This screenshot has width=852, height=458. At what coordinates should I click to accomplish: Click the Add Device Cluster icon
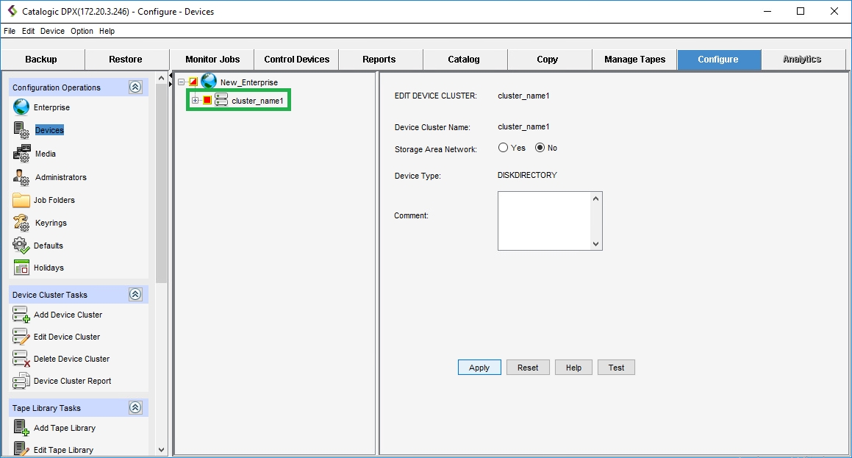point(21,315)
